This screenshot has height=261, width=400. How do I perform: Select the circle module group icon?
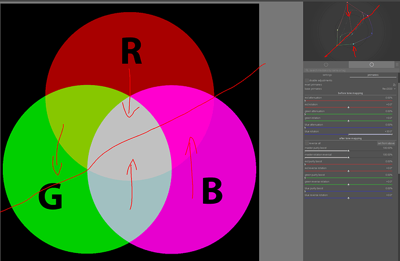[372, 64]
